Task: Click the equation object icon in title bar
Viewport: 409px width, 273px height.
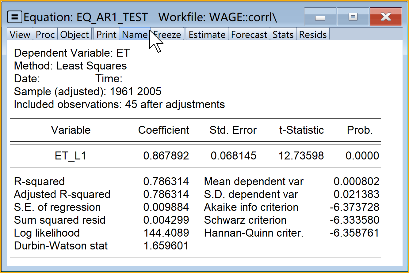Action: click(x=14, y=17)
